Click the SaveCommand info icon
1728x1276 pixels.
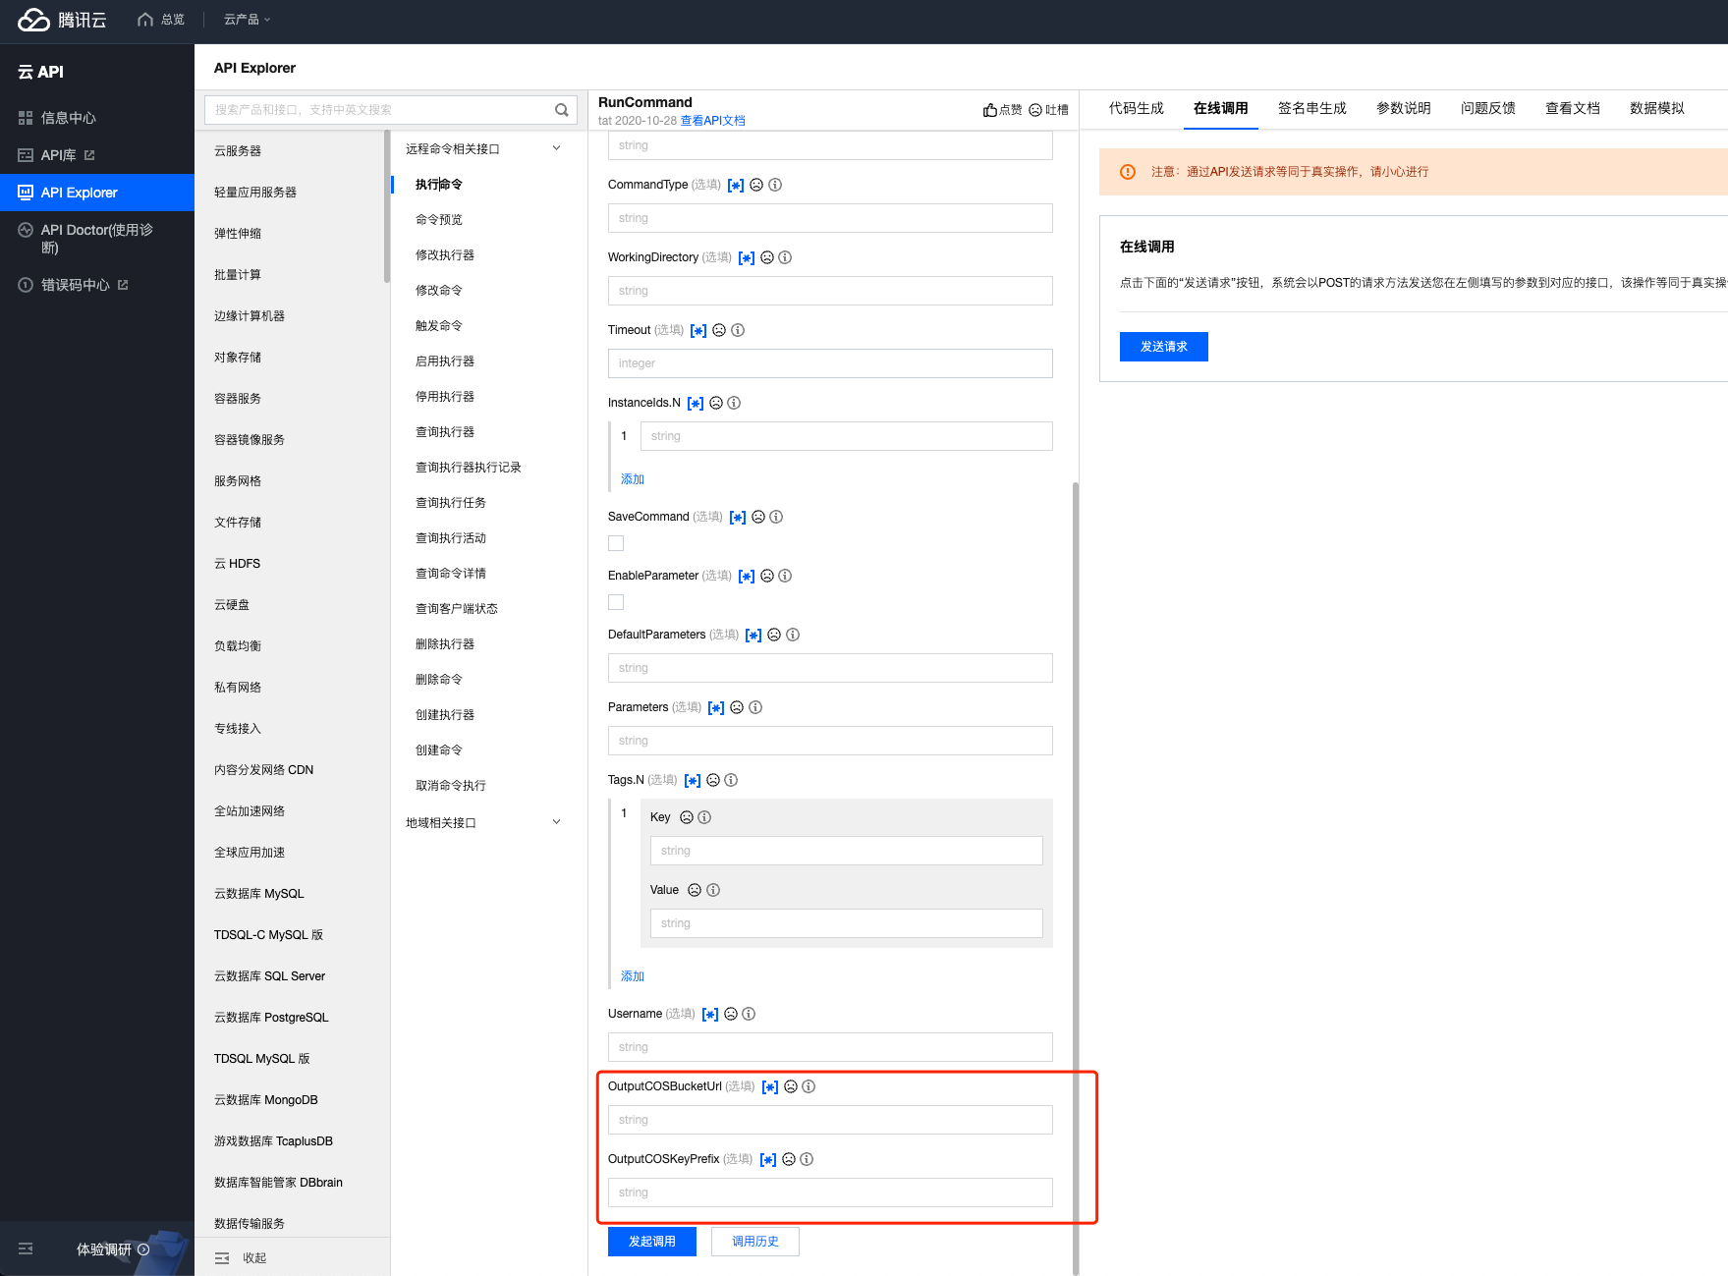tap(776, 517)
